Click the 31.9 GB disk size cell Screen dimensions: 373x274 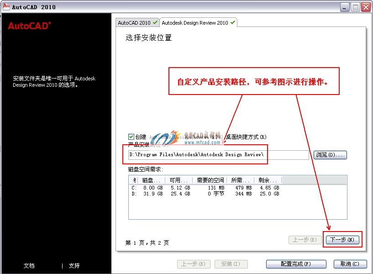tap(153, 194)
